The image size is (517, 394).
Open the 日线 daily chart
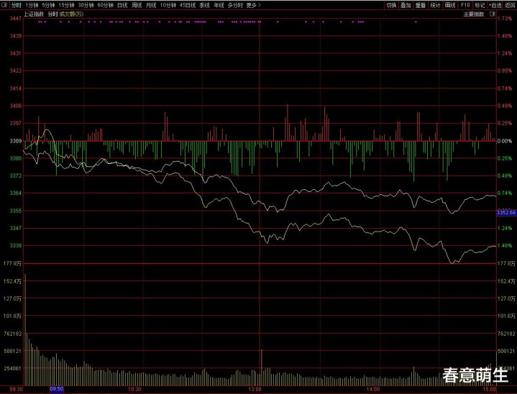(x=122, y=5)
